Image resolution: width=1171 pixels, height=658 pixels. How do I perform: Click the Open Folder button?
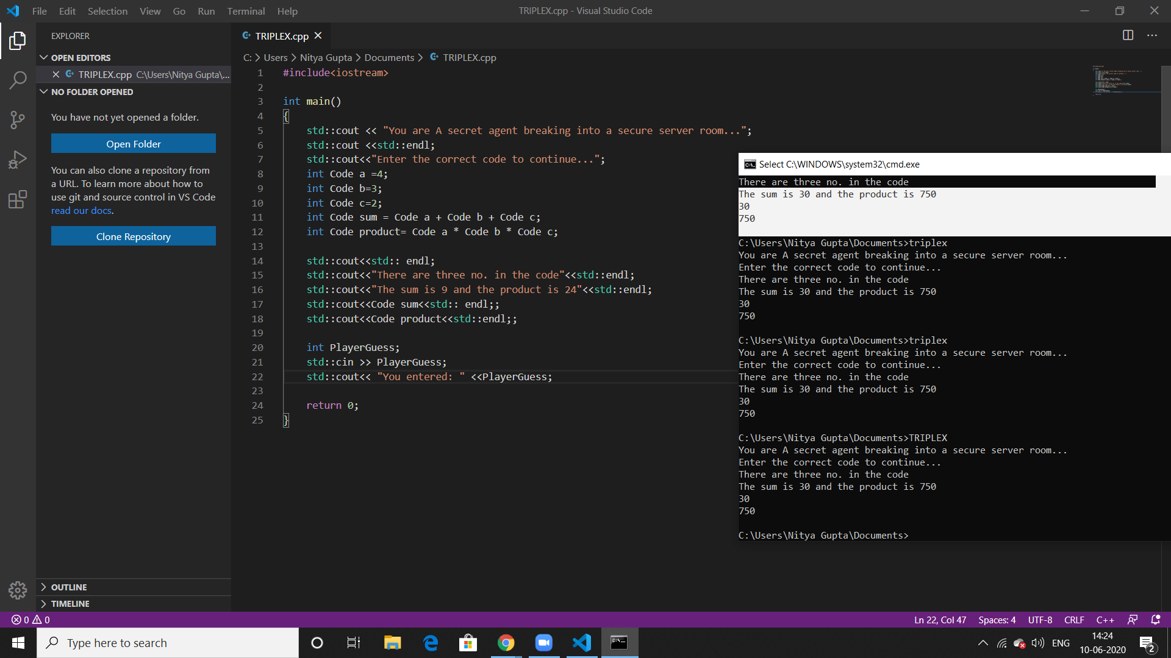[x=133, y=144]
